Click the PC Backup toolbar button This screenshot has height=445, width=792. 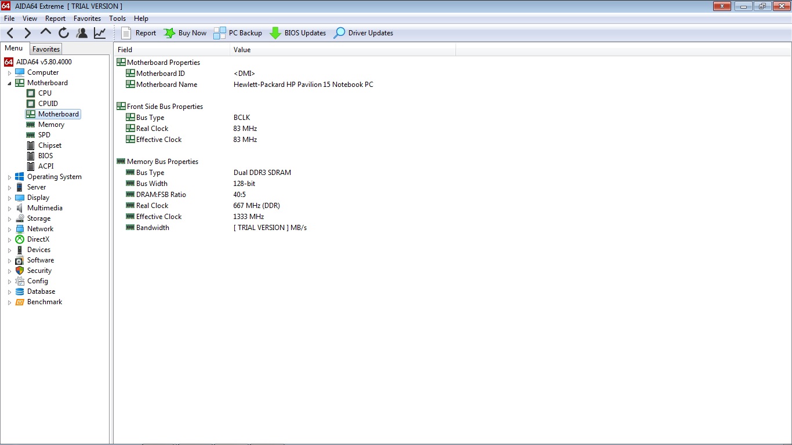(x=238, y=33)
